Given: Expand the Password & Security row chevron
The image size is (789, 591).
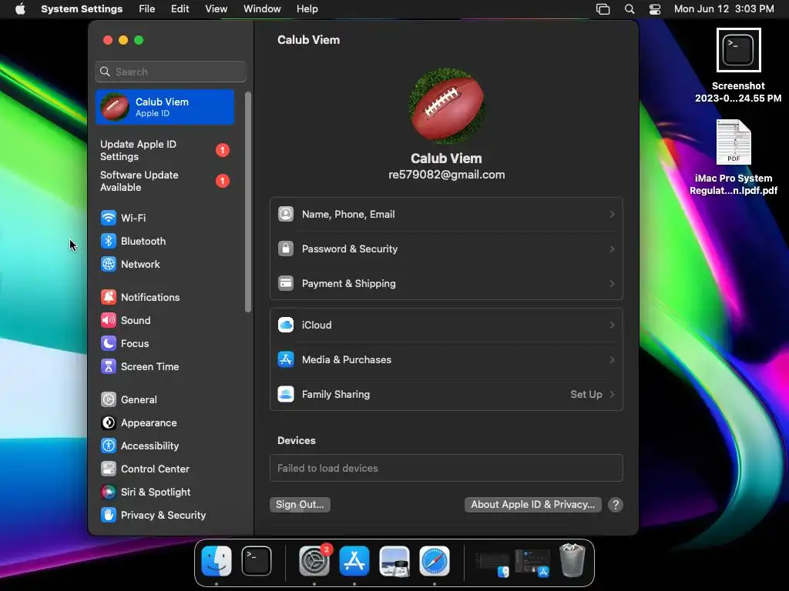Looking at the screenshot, I should pyautogui.click(x=612, y=249).
